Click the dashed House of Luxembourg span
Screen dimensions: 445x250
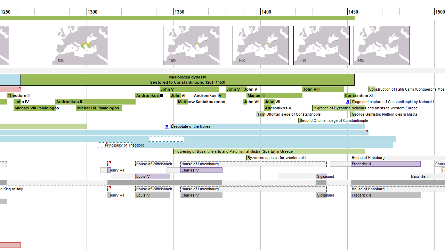(253, 164)
